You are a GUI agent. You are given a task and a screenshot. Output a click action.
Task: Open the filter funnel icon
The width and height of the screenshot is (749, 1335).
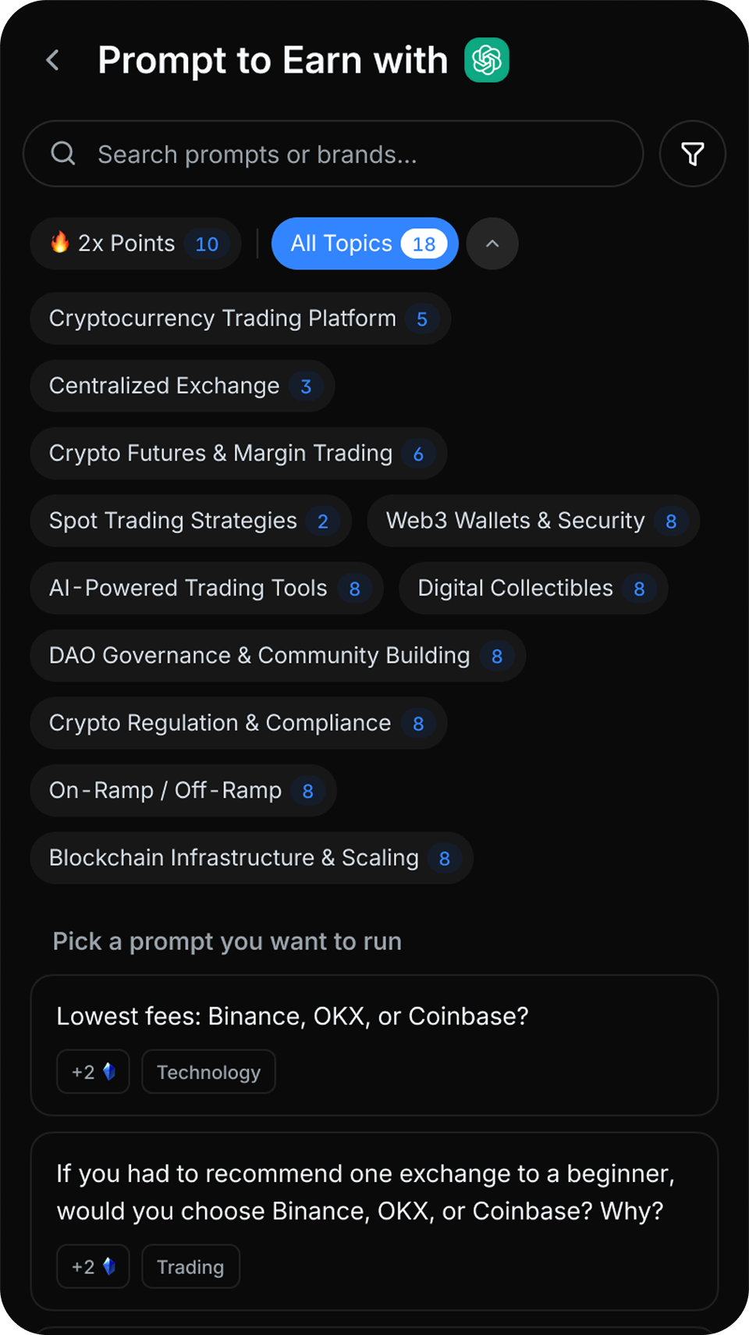(692, 154)
